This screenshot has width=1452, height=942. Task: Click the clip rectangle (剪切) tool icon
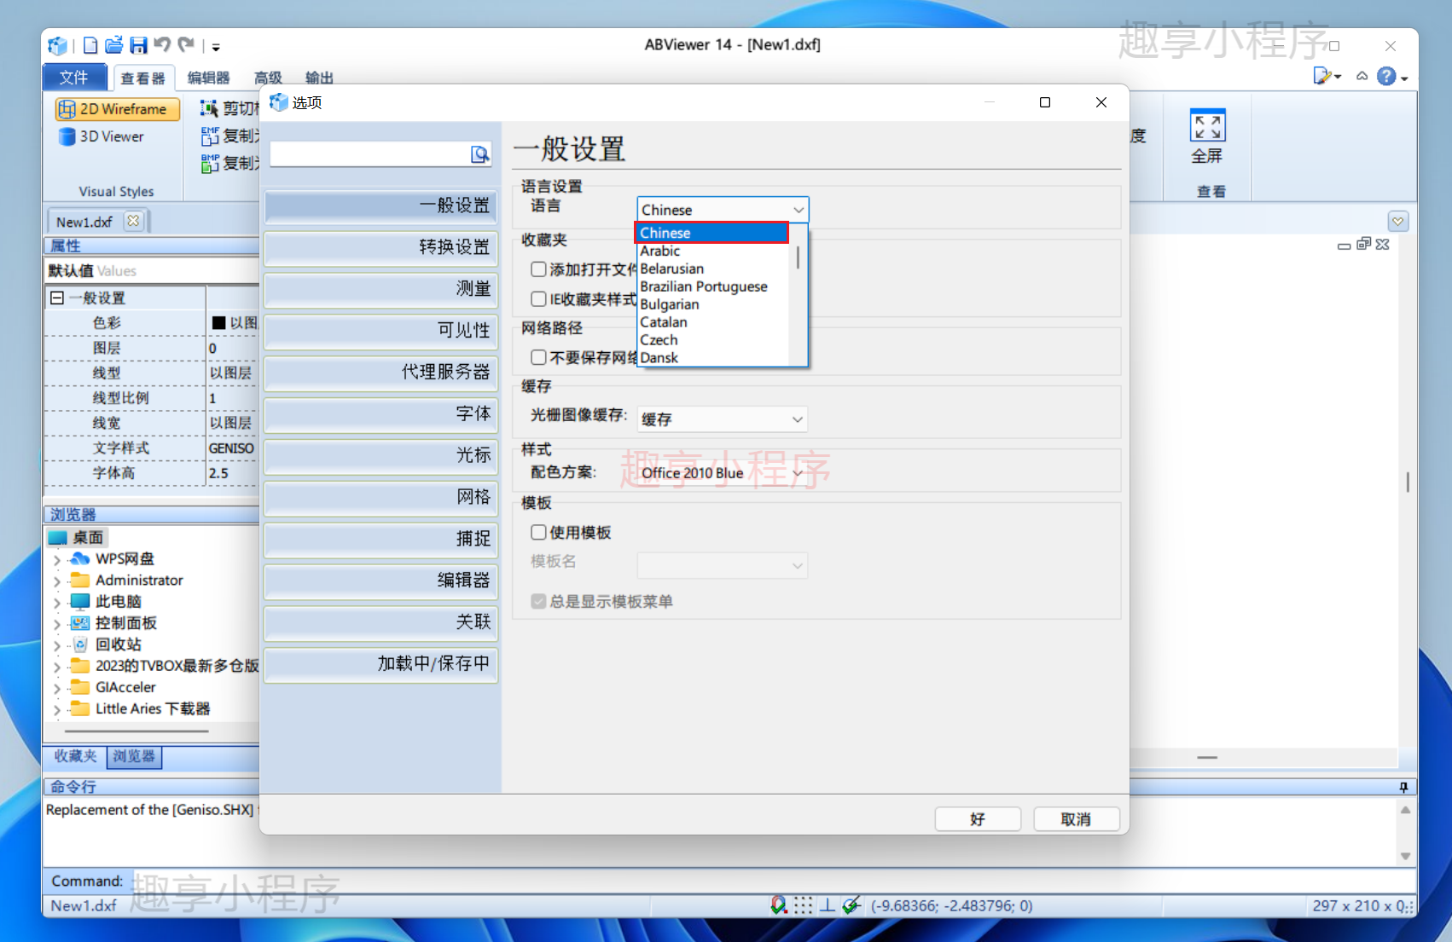tap(209, 108)
